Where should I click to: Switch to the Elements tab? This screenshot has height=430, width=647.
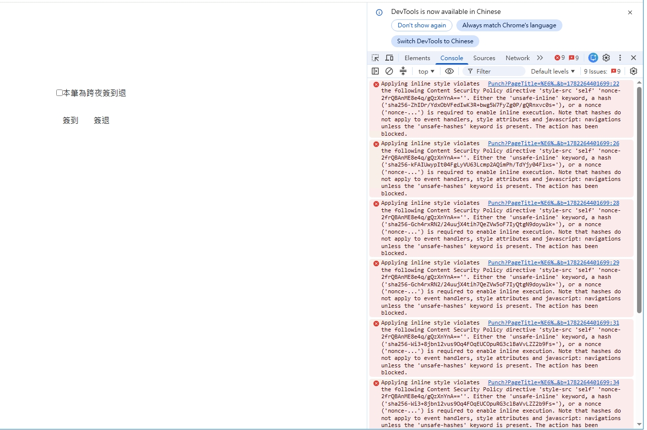(x=417, y=58)
